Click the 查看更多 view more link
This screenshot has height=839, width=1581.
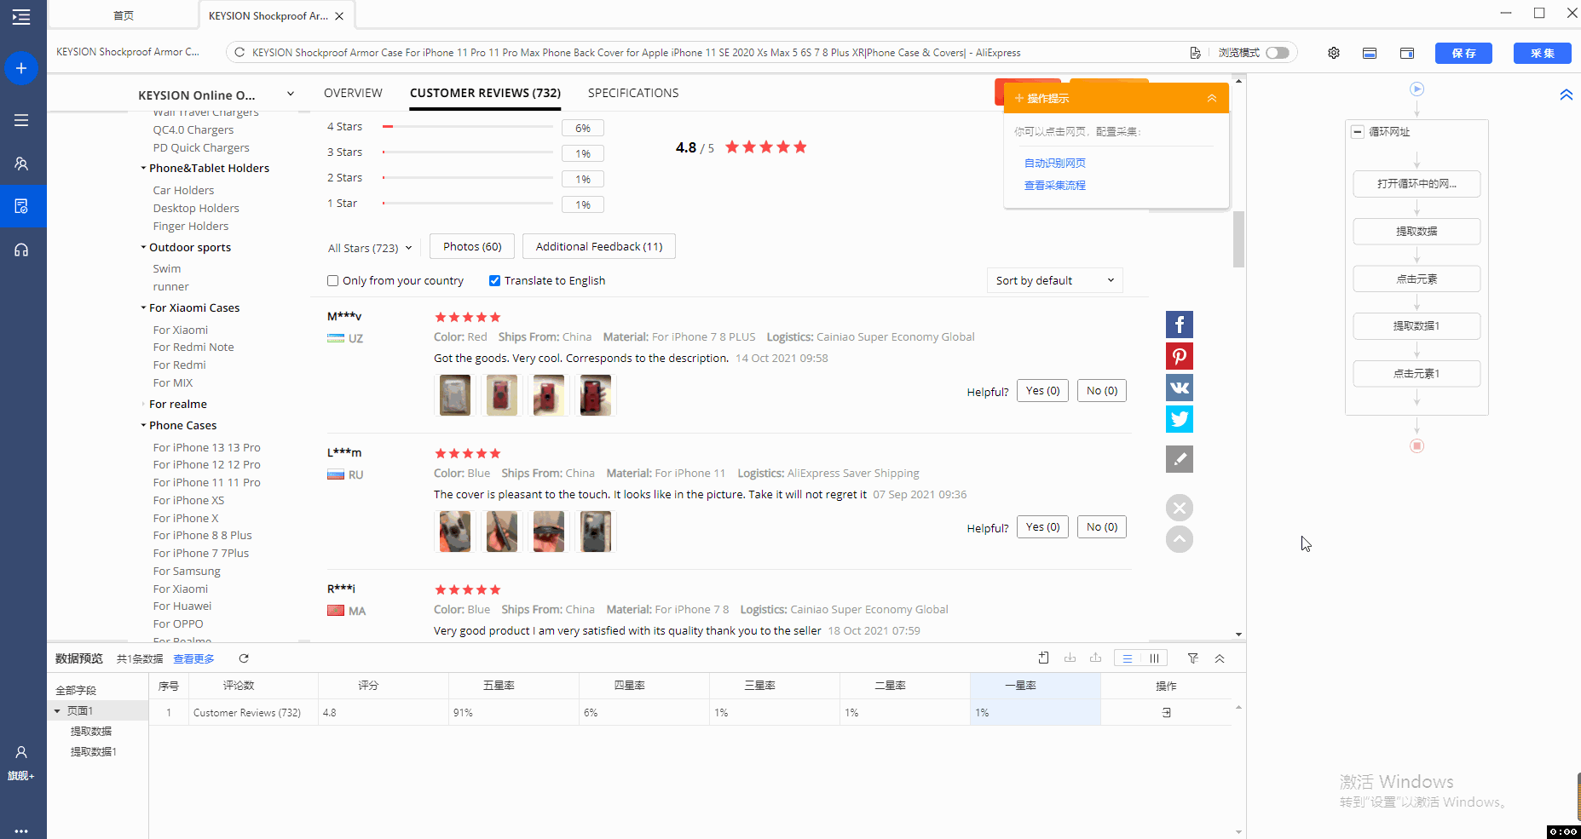point(193,659)
